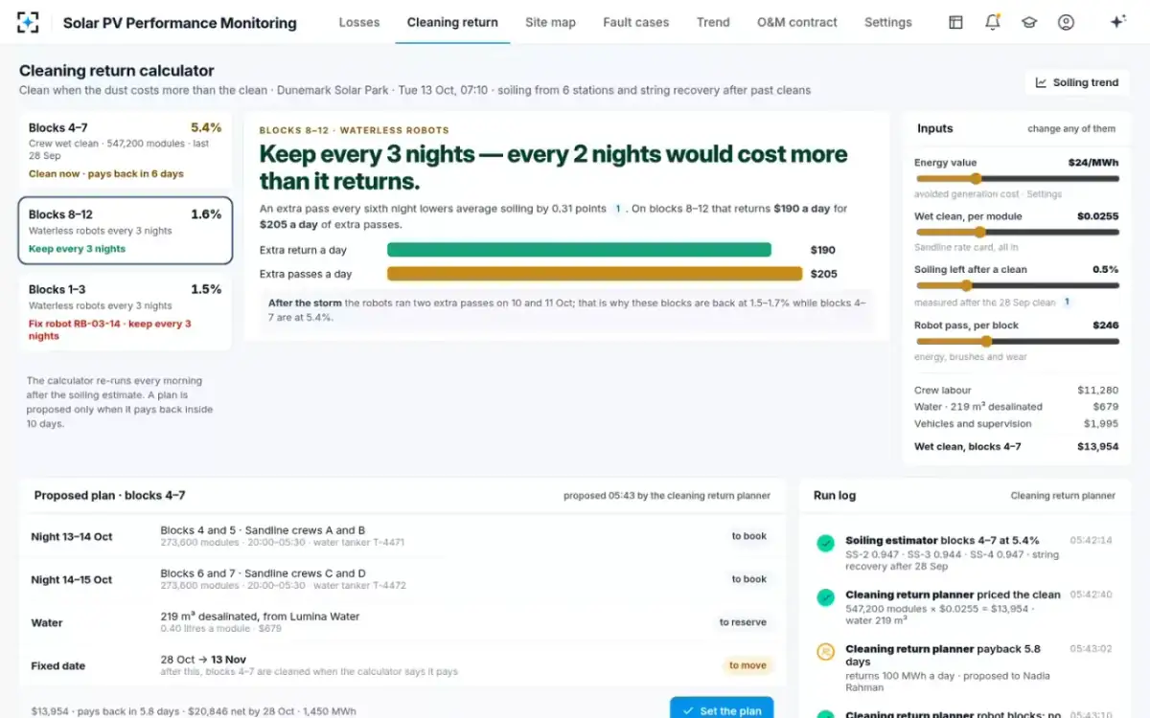Click the 'Wet clean, blocks 4–7' $13,954 total
The image size is (1150, 718).
[1098, 447]
